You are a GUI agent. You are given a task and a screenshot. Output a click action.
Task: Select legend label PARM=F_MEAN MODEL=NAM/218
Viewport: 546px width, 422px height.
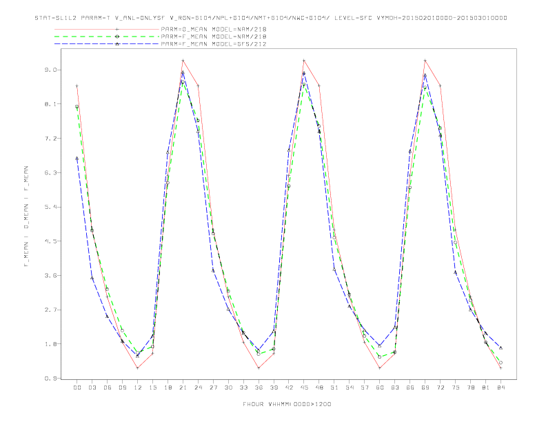[x=214, y=37]
